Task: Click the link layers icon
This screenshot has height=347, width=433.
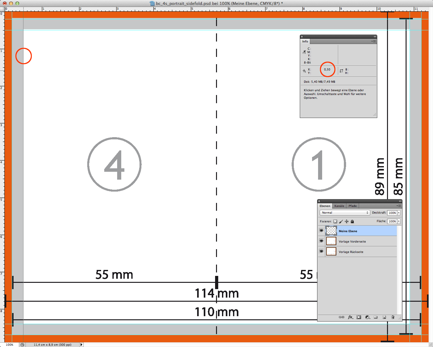Action: pyautogui.click(x=341, y=317)
